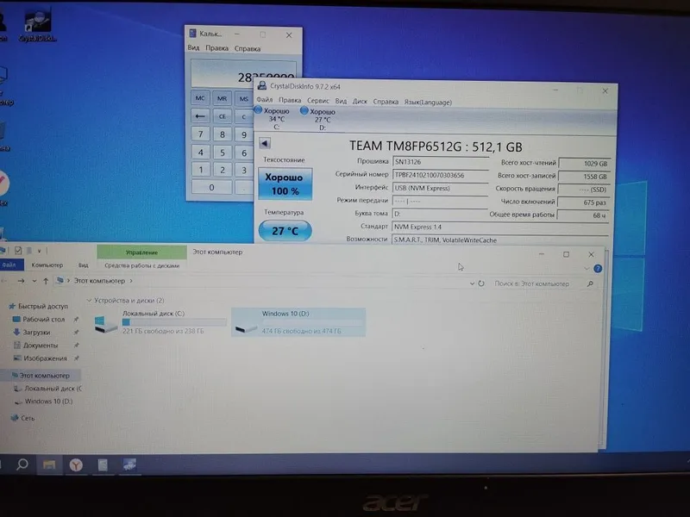Viewport: 690px width, 517px height.
Task: Click the Всего хост-чтений value 1029 GB
Action: click(584, 163)
